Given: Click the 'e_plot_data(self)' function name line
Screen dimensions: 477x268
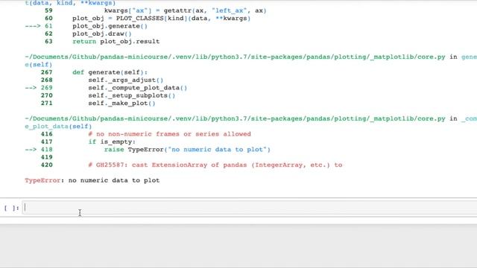Looking at the screenshot, I should [58, 127].
